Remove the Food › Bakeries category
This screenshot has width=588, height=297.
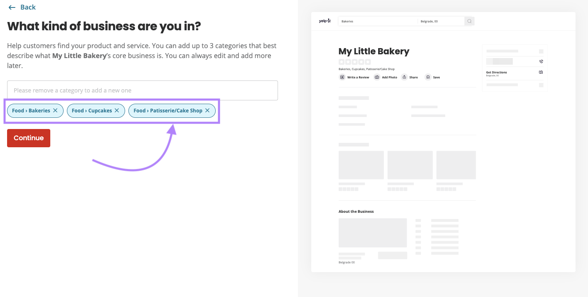[55, 110]
